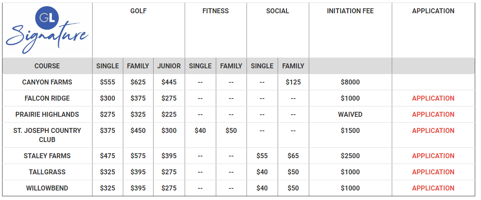Click the $125 Canyon Farms social family price
The width and height of the screenshot is (481, 200).
click(x=293, y=82)
